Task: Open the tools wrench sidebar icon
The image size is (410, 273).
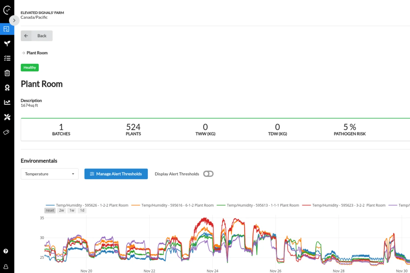Action: pyautogui.click(x=7, y=117)
